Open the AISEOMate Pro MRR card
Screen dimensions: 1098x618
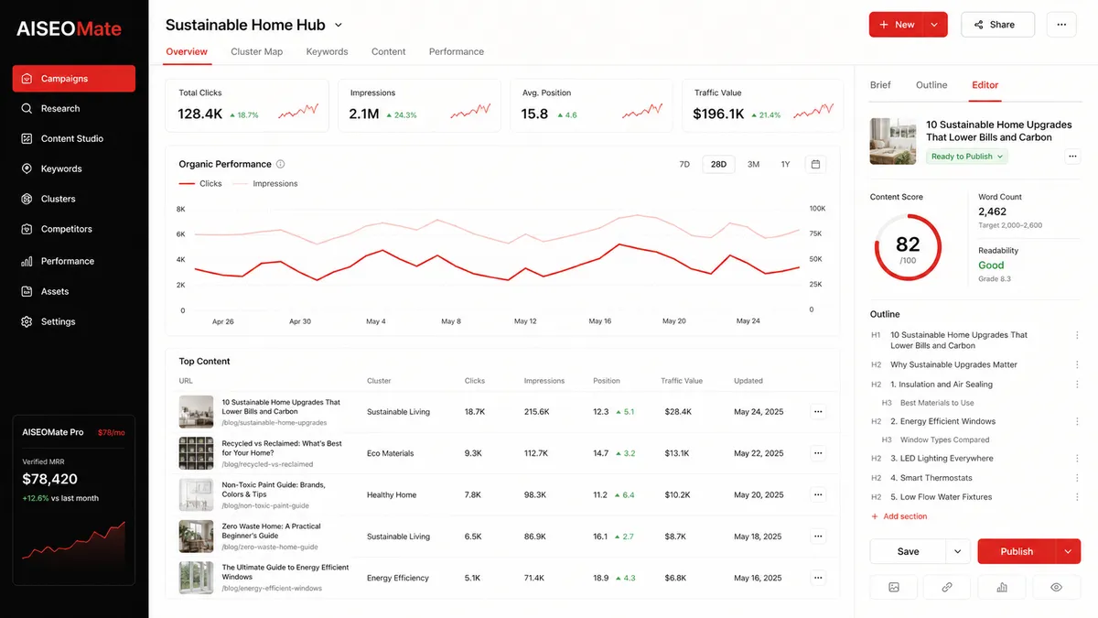point(73,500)
